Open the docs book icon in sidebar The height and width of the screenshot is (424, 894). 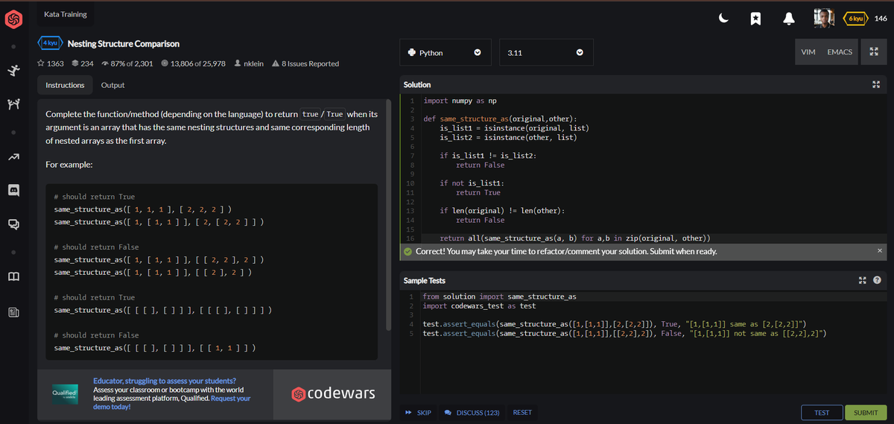(13, 277)
